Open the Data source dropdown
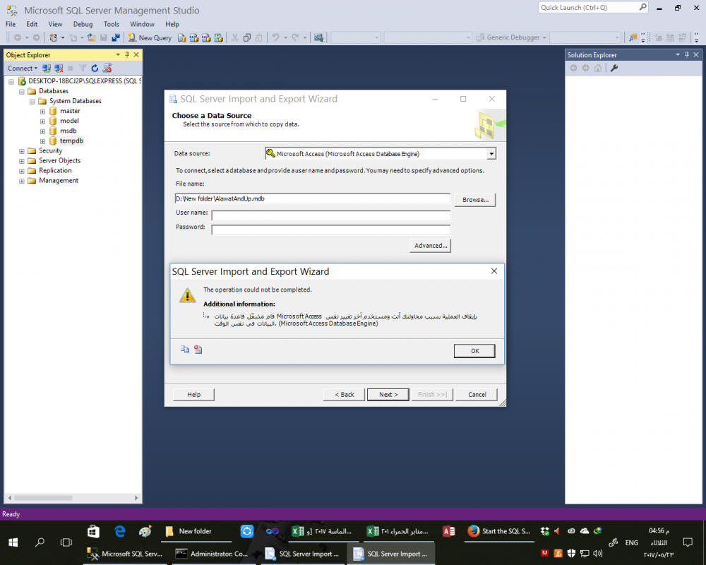 coord(491,154)
